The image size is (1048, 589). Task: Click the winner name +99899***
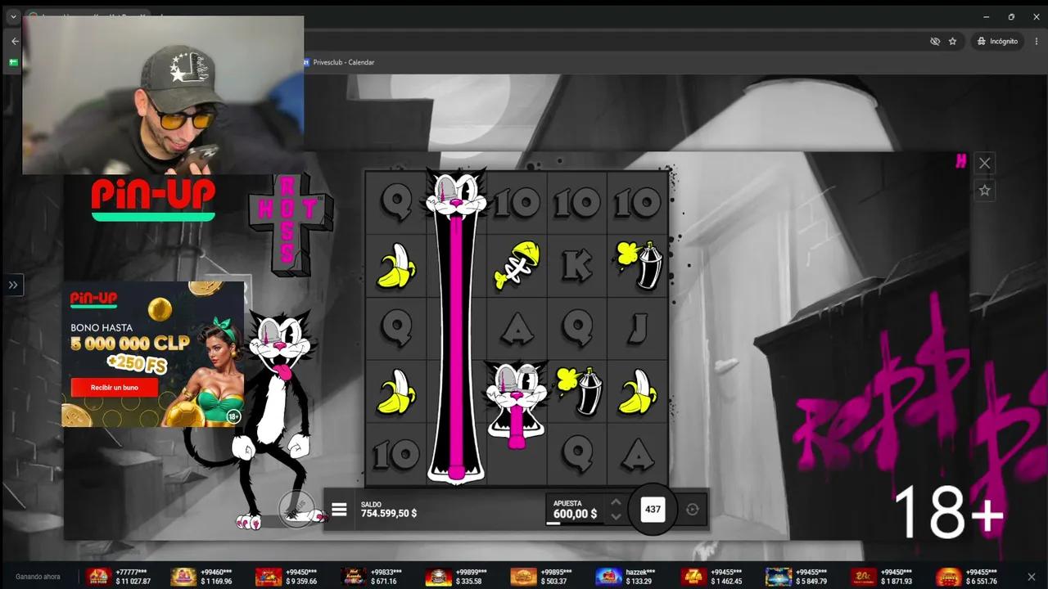(471, 572)
